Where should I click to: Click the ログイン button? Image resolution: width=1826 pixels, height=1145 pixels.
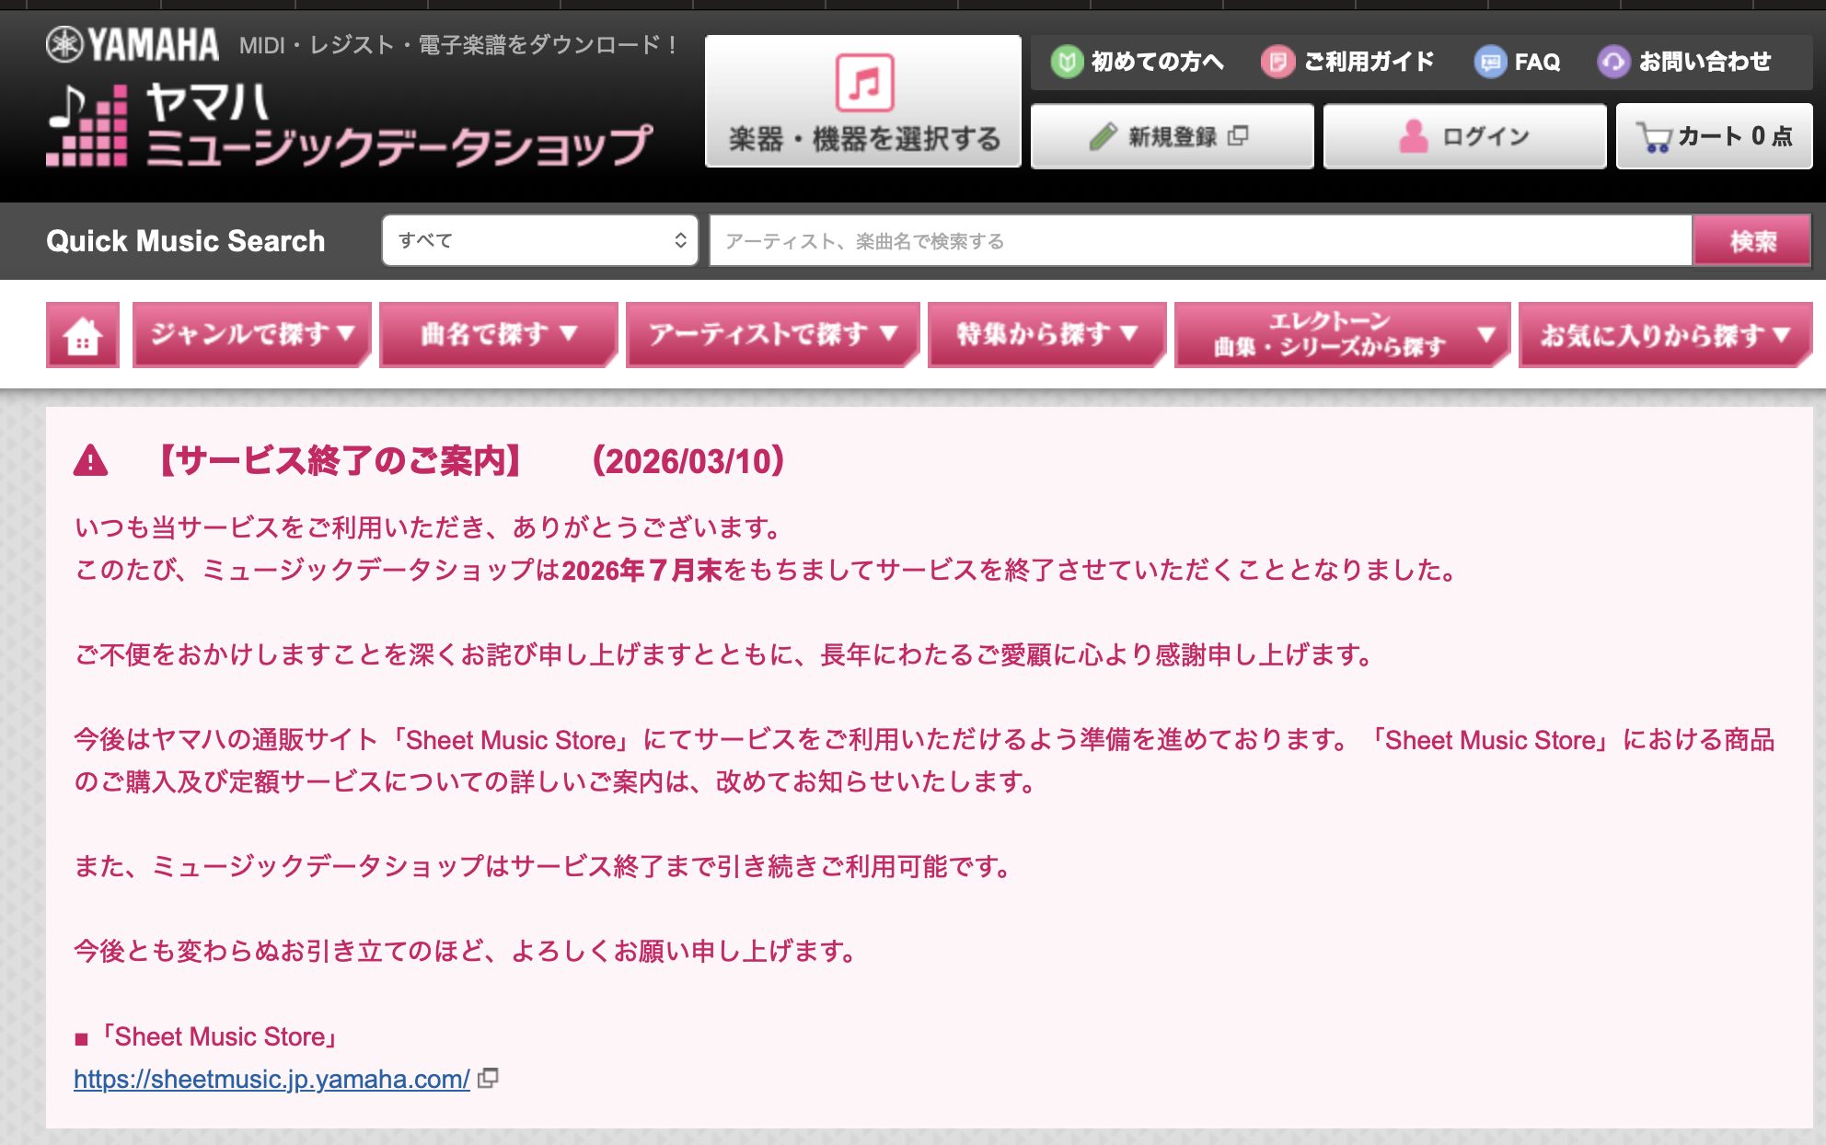point(1465,136)
